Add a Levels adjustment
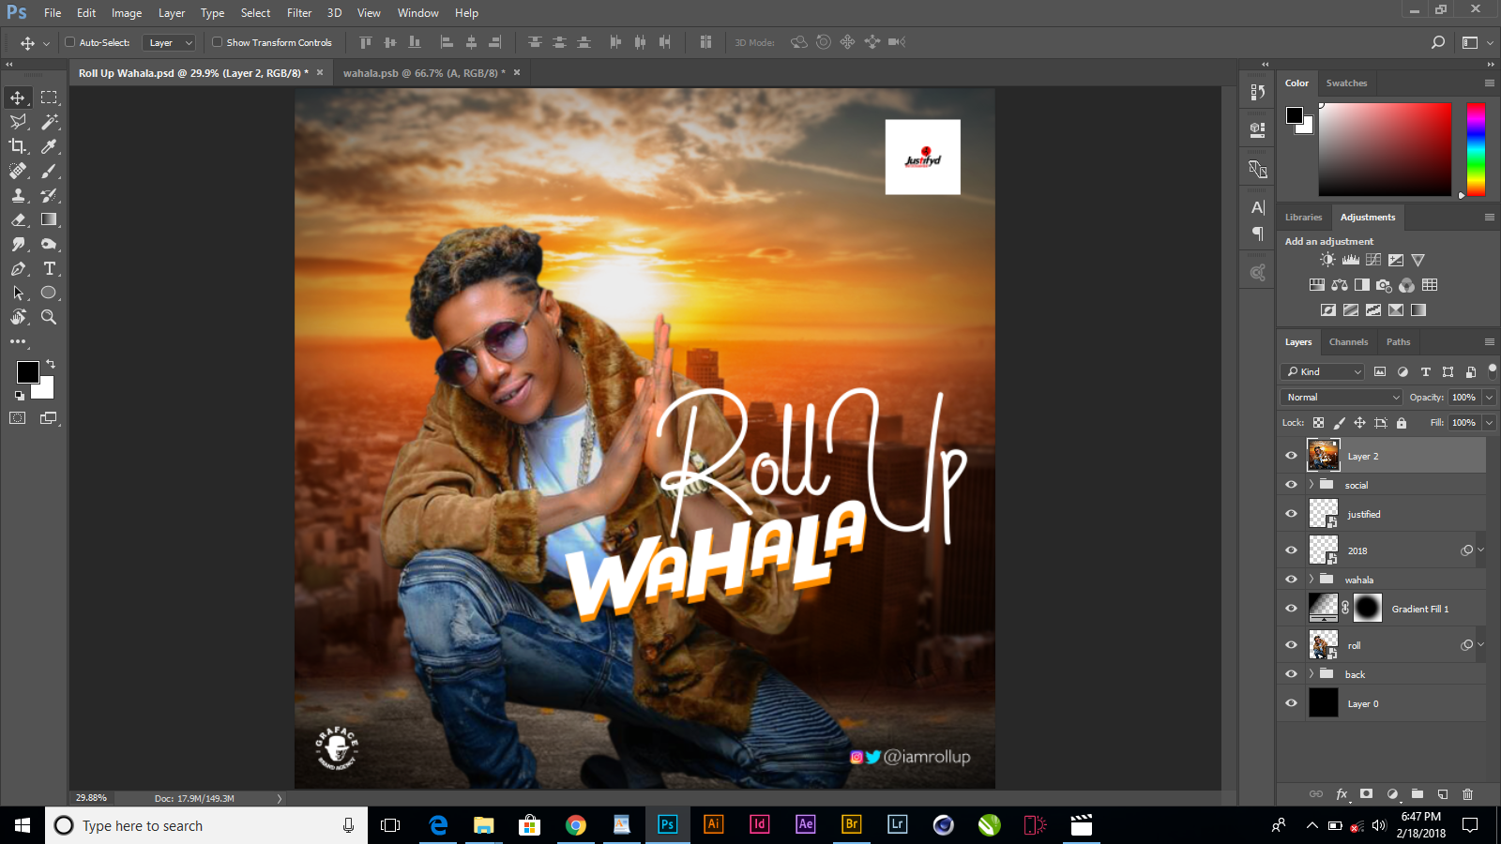Screen dimensions: 1501x844 click(1351, 260)
